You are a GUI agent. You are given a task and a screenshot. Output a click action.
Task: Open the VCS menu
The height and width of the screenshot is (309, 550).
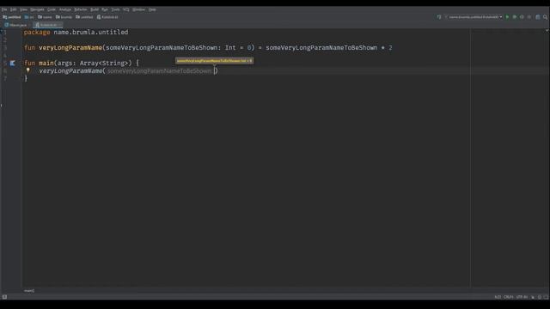pos(126,9)
